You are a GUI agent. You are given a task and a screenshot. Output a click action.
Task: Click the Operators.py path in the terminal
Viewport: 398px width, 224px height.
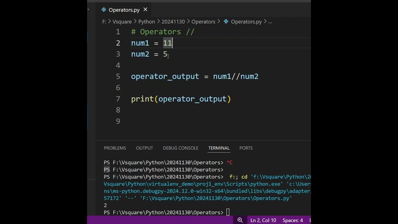[x=216, y=198]
